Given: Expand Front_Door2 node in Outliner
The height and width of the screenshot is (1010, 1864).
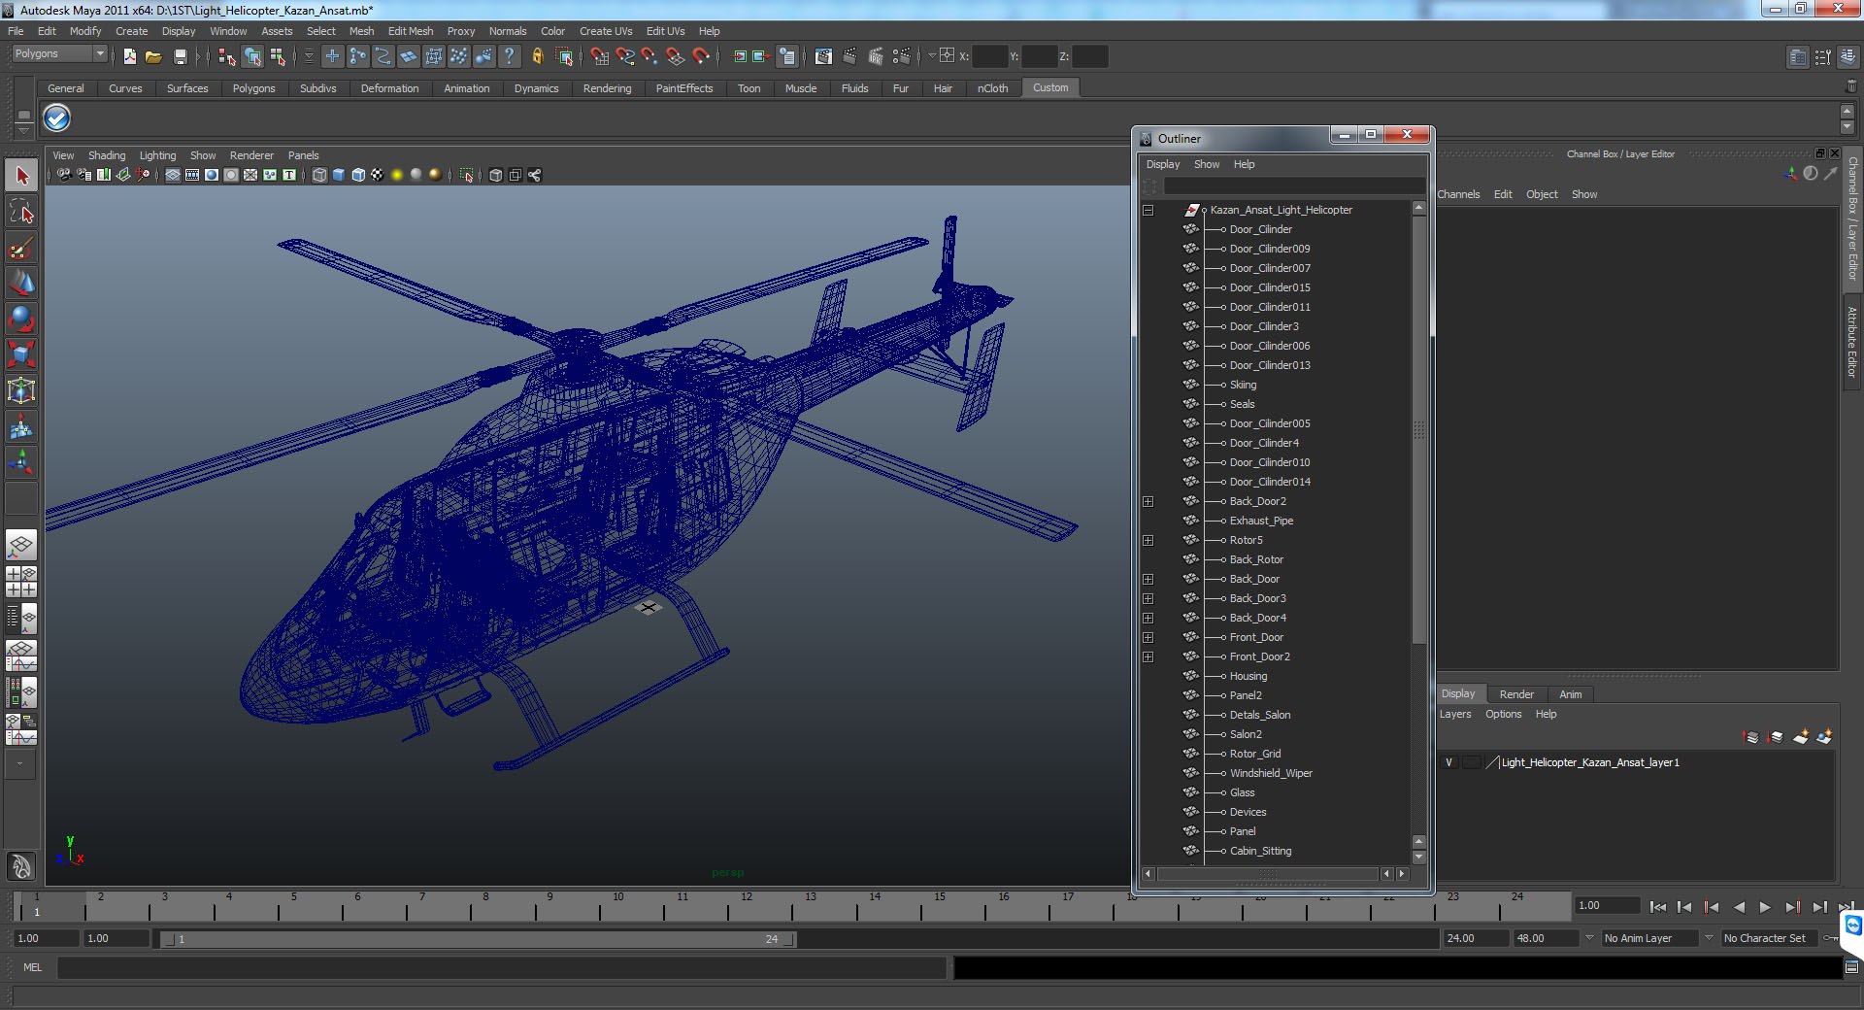Looking at the screenshot, I should pyautogui.click(x=1148, y=656).
